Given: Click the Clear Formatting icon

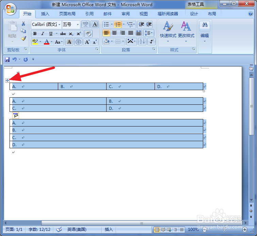Looking at the screenshot, I should pos(89,34).
